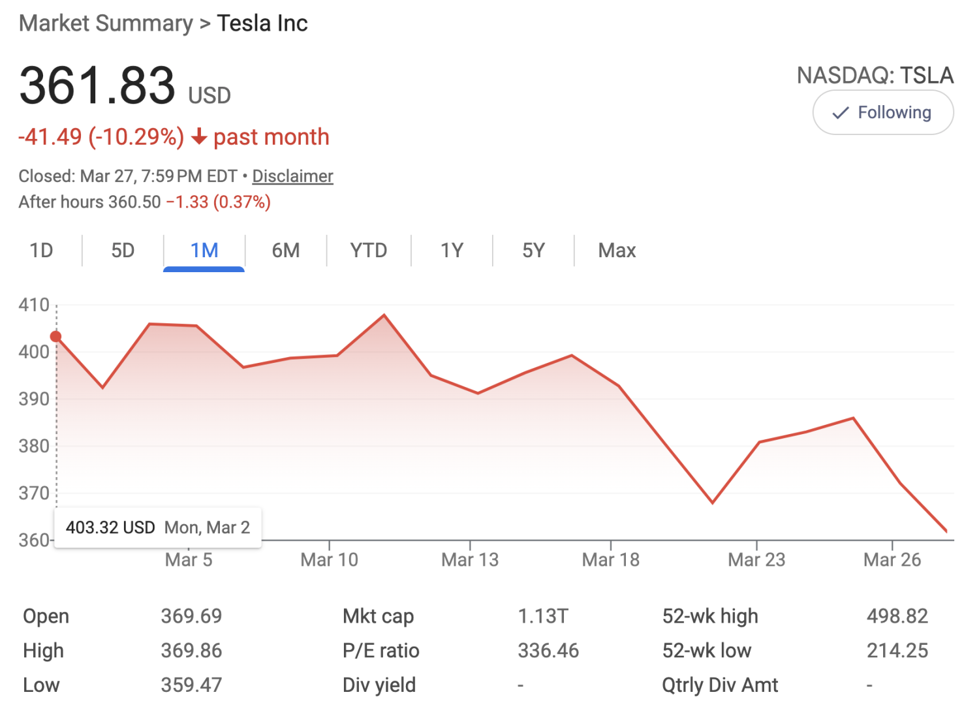
Task: Click the NASDAQ: TSLA ticker label
Action: (875, 75)
